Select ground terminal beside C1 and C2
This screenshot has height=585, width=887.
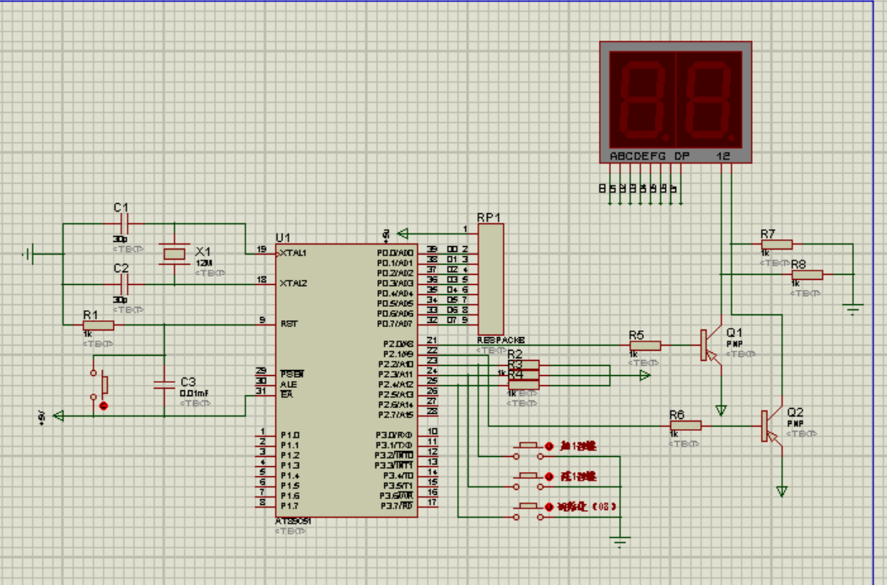coord(29,255)
